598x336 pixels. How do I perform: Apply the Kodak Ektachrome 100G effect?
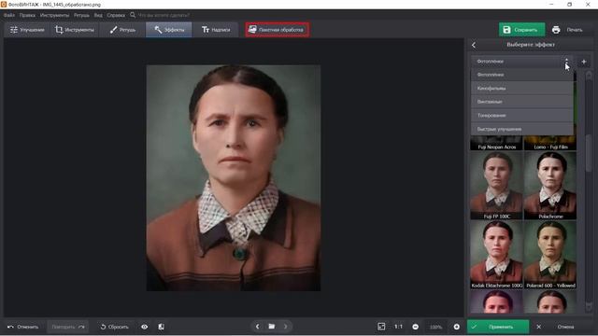496,255
